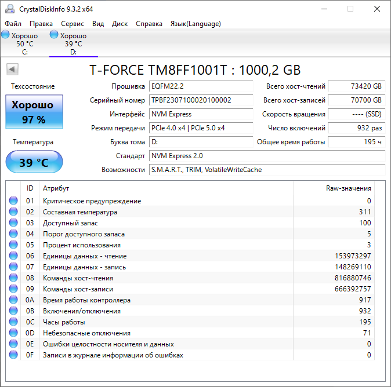Click status orb for attribute 0A
This screenshot has height=387, width=391.
coord(13,300)
